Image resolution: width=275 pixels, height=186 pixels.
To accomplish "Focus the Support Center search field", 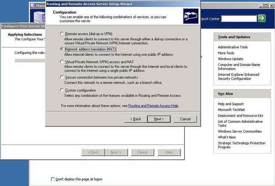I will tap(239, 18).
